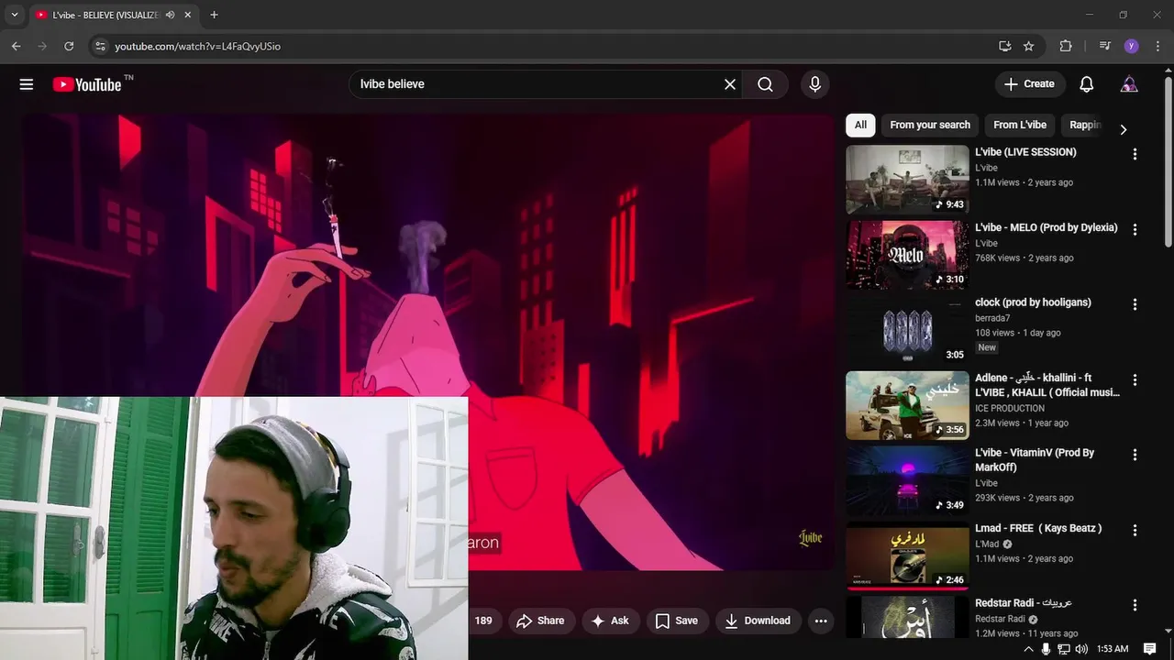The image size is (1174, 660).
Task: Open the YouTube account avatar menu
Action: click(1129, 84)
